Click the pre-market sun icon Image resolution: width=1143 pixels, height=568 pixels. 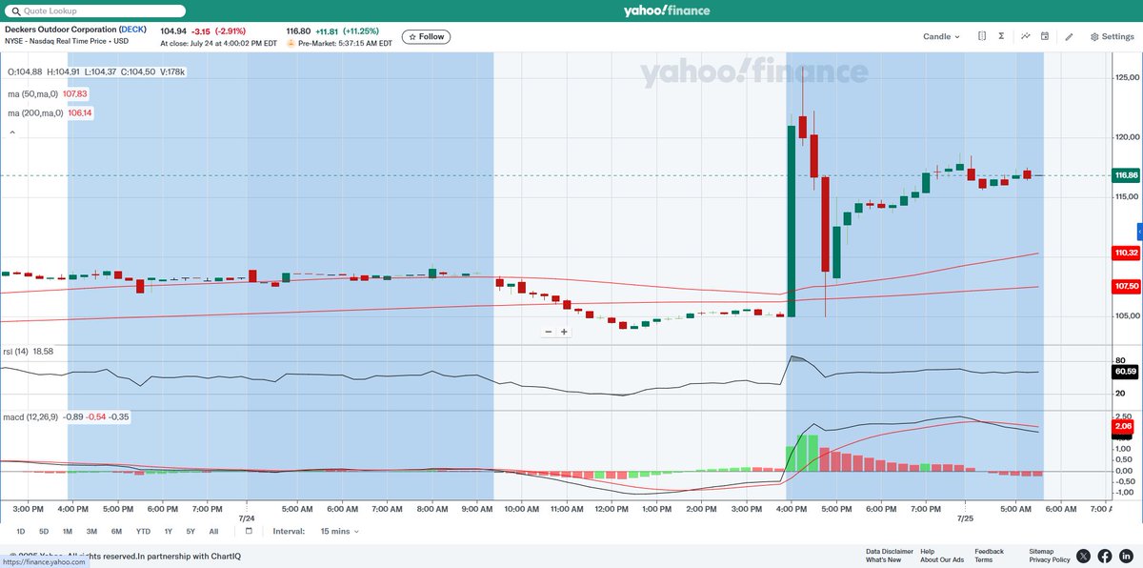(x=291, y=44)
